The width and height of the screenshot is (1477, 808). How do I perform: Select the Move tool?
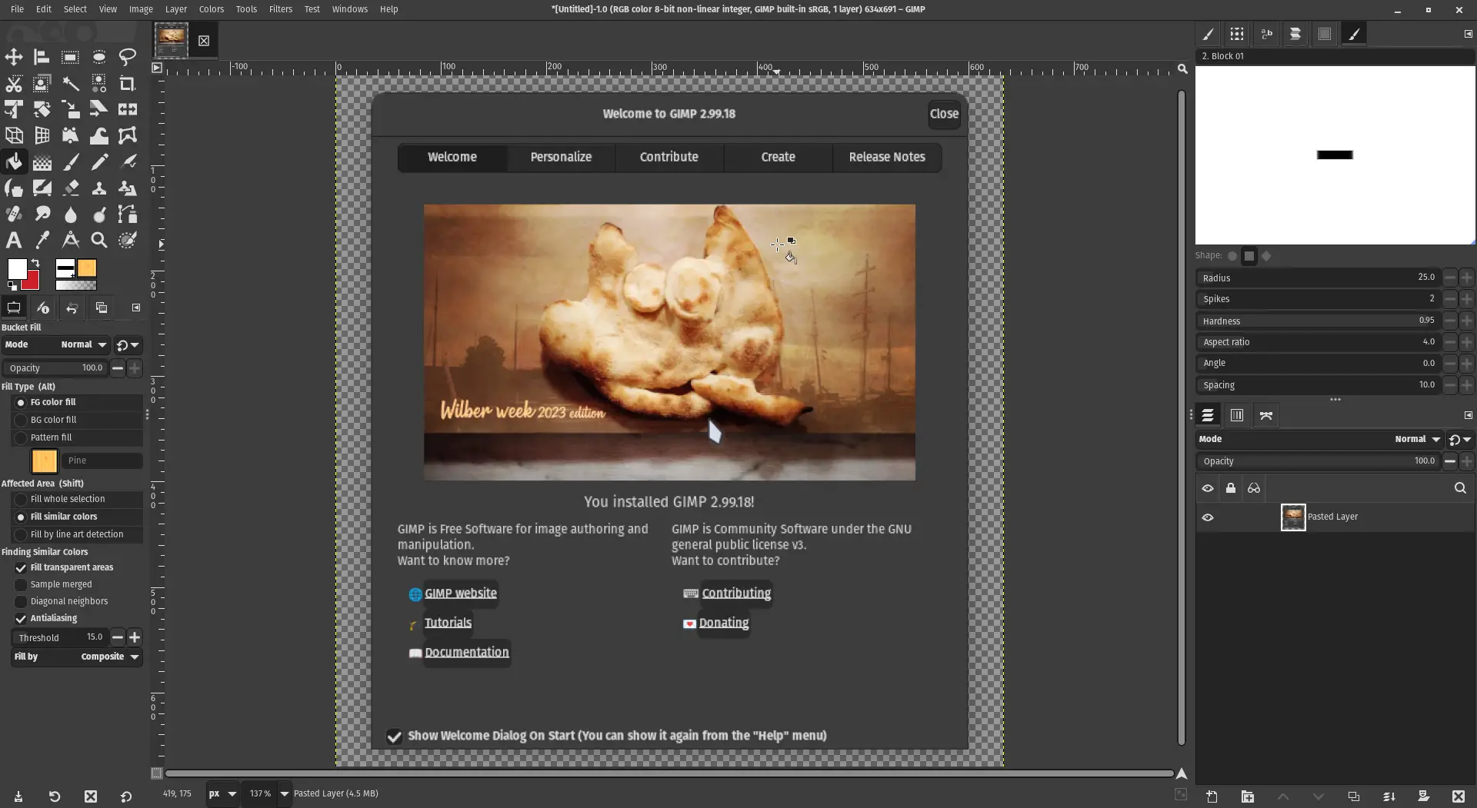(14, 57)
